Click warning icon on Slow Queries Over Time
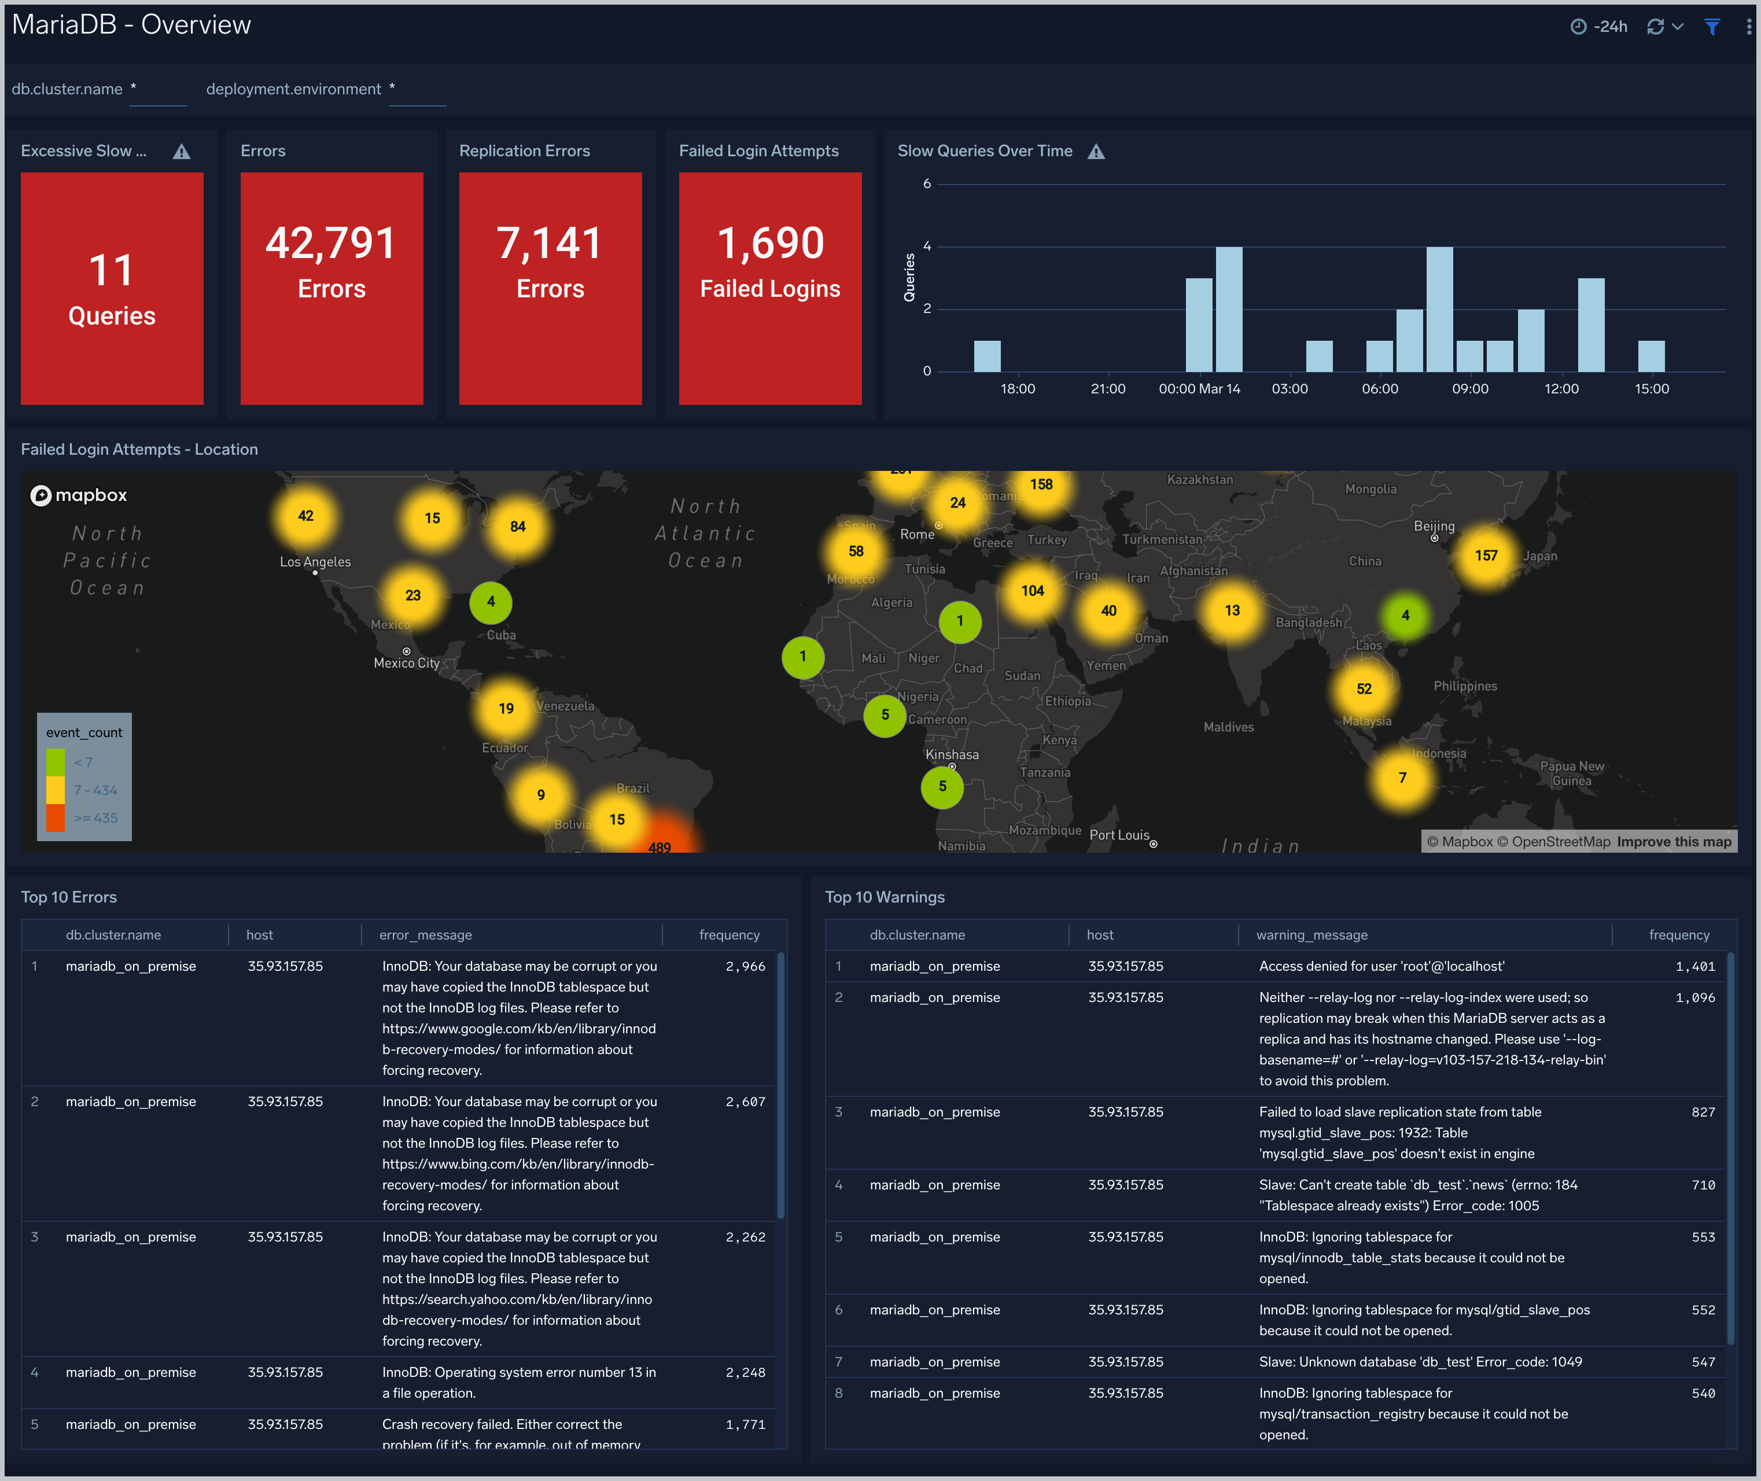Viewport: 1761px width, 1481px height. point(1096,151)
